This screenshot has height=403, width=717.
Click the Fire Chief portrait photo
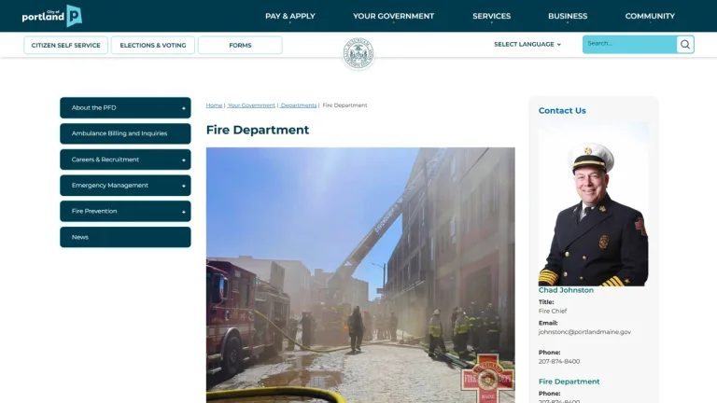(x=593, y=203)
